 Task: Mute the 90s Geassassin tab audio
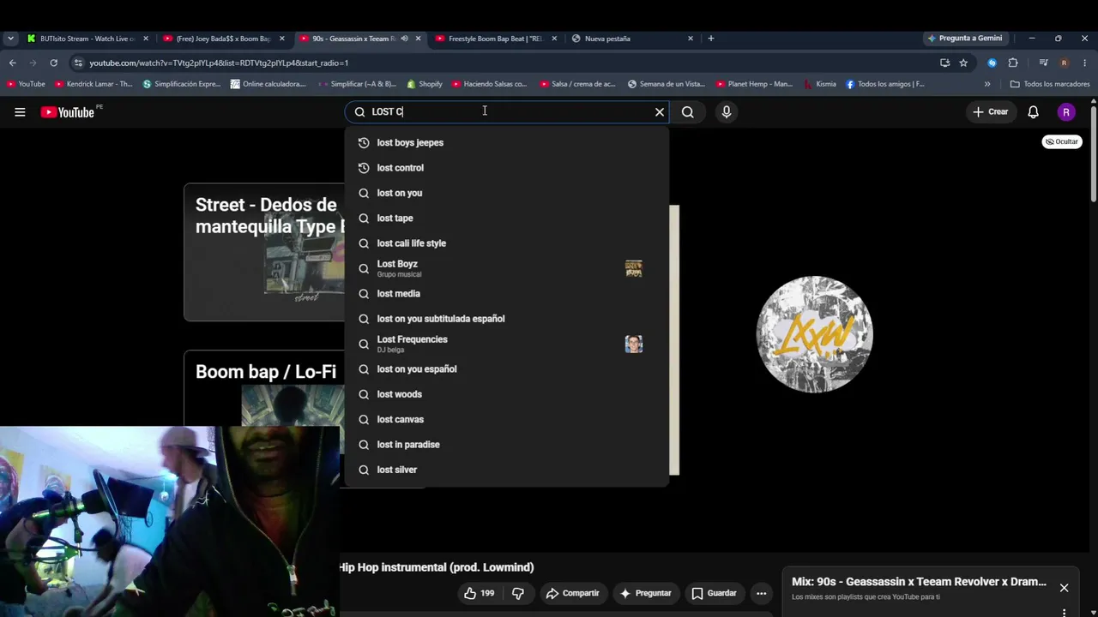click(404, 39)
